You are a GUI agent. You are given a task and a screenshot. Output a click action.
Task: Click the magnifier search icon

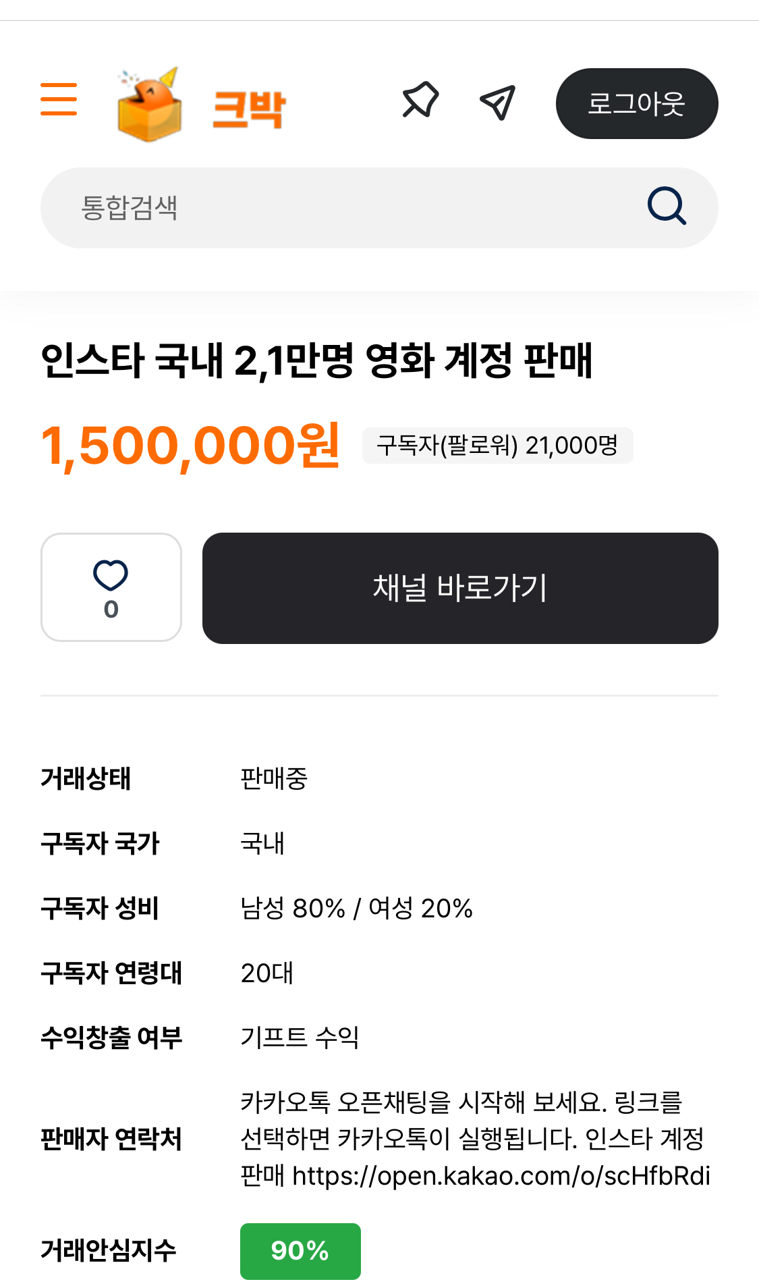click(x=667, y=206)
